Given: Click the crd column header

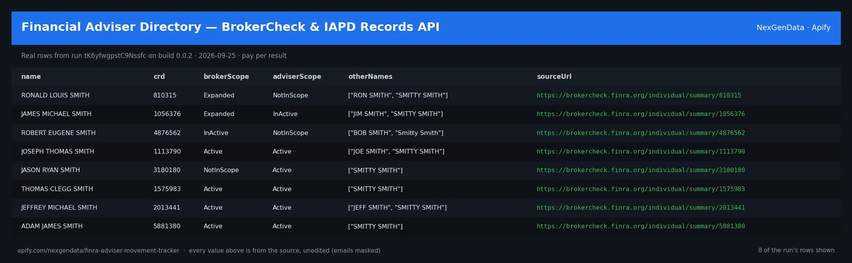Looking at the screenshot, I should click(x=159, y=77).
